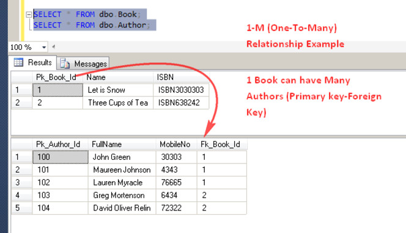
Task: Click the Lauren Myracle cell
Action: pos(122,182)
